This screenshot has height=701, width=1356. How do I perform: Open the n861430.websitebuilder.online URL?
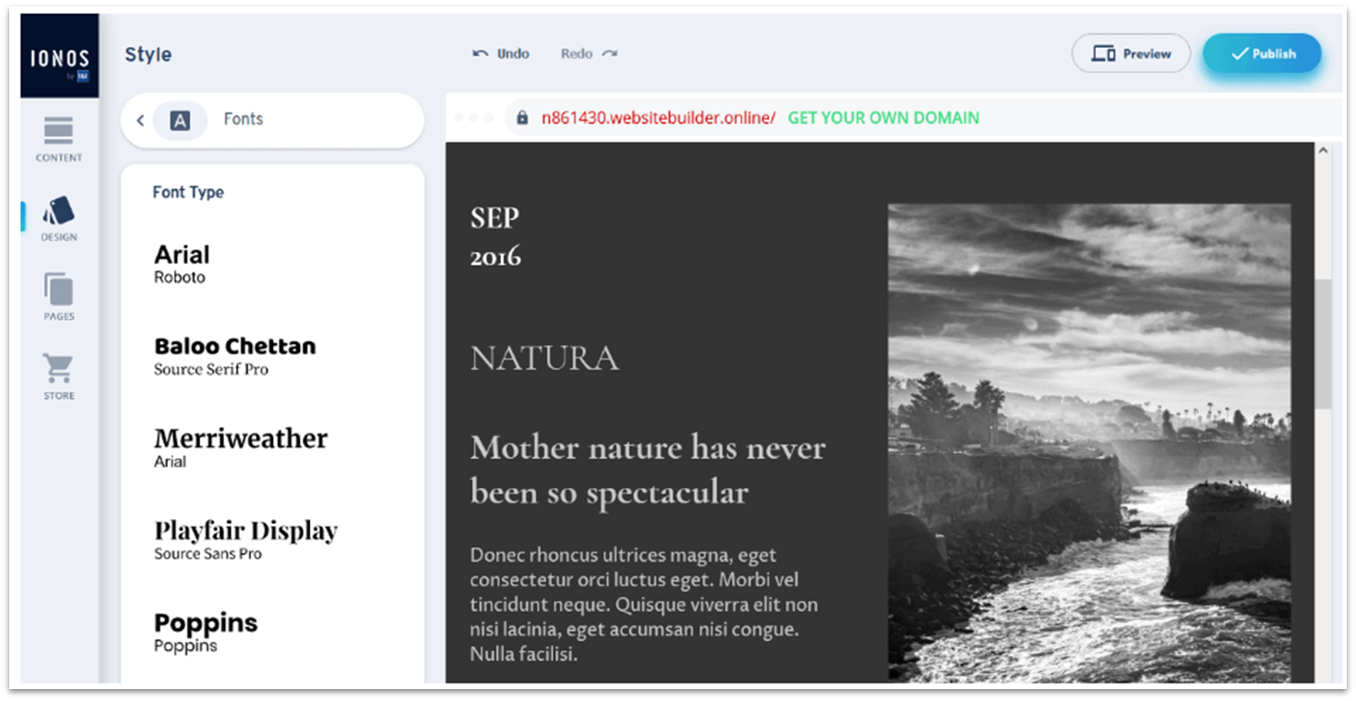(x=658, y=118)
